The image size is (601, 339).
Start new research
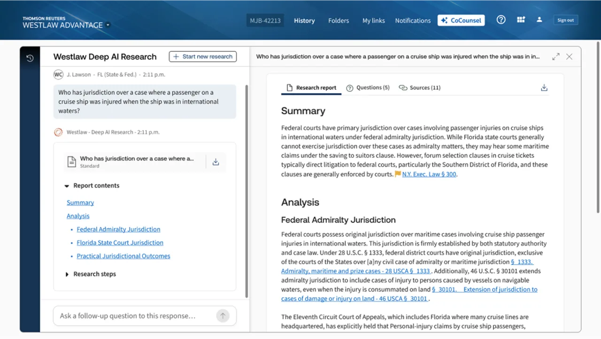pos(203,56)
